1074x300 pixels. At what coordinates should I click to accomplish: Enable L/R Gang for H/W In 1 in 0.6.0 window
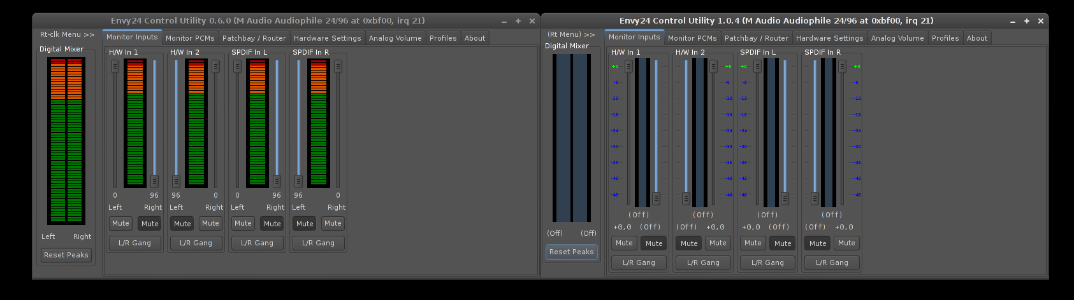pos(135,243)
